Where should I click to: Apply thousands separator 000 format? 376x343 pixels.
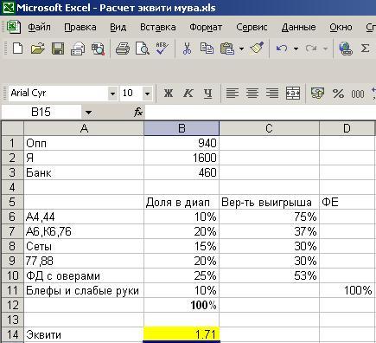[x=358, y=94]
